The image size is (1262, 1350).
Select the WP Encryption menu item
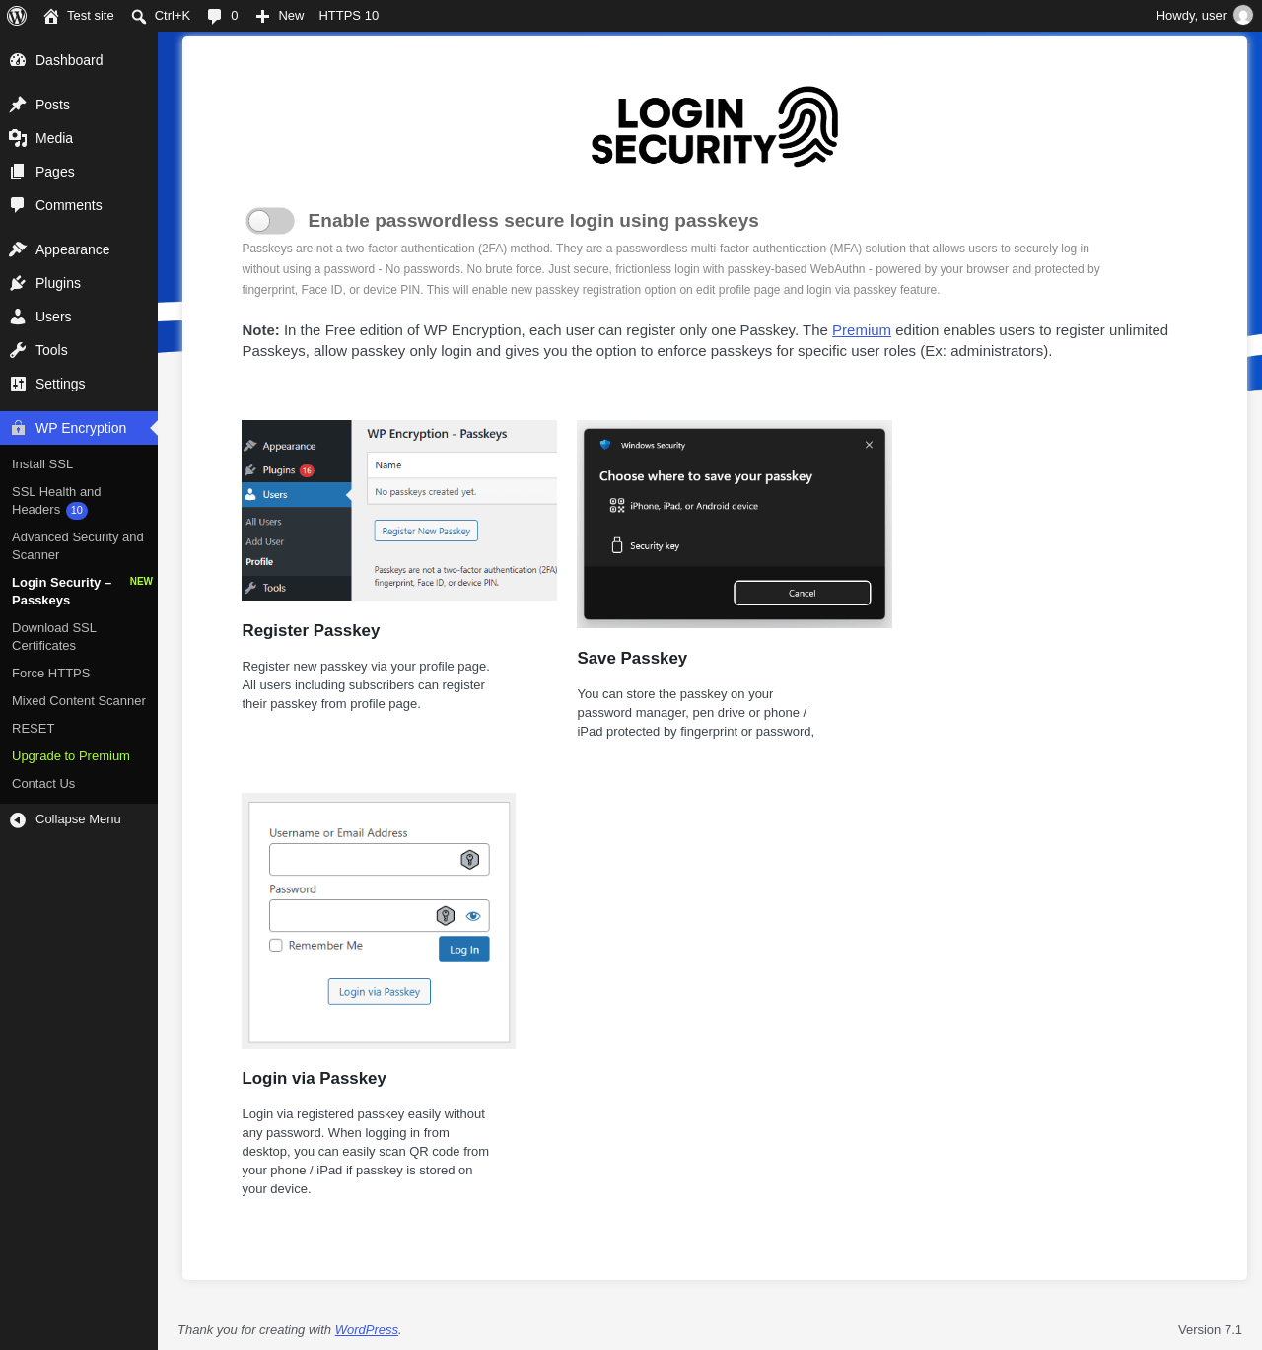tap(79, 428)
